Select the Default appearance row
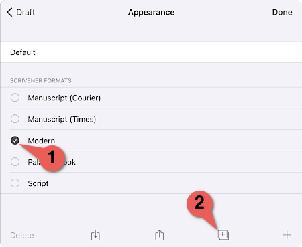 tap(151, 52)
